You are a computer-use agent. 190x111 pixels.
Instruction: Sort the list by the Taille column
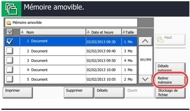(129, 32)
